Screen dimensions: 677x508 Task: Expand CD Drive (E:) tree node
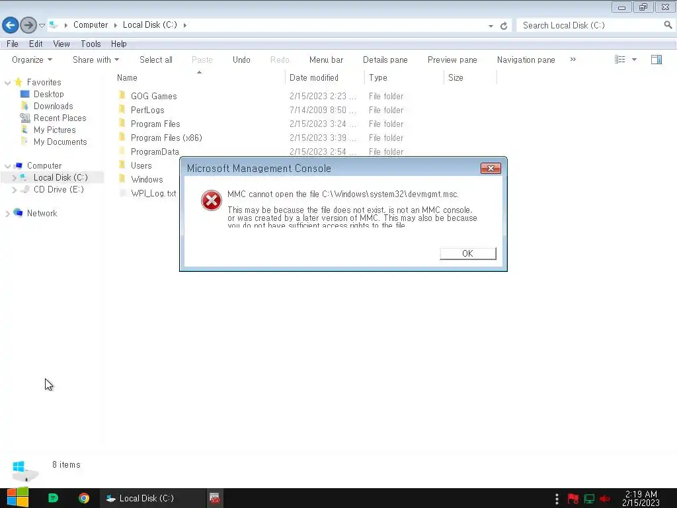pos(14,190)
